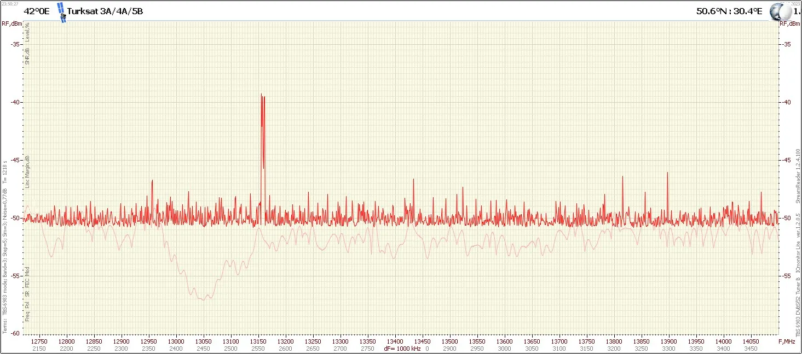Click the 50.6°N : 30.4°E location coordinates
This screenshot has width=802, height=354.
click(x=729, y=11)
